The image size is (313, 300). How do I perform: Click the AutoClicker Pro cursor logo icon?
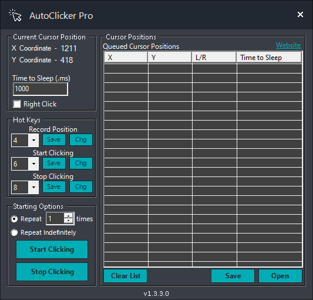click(x=15, y=15)
